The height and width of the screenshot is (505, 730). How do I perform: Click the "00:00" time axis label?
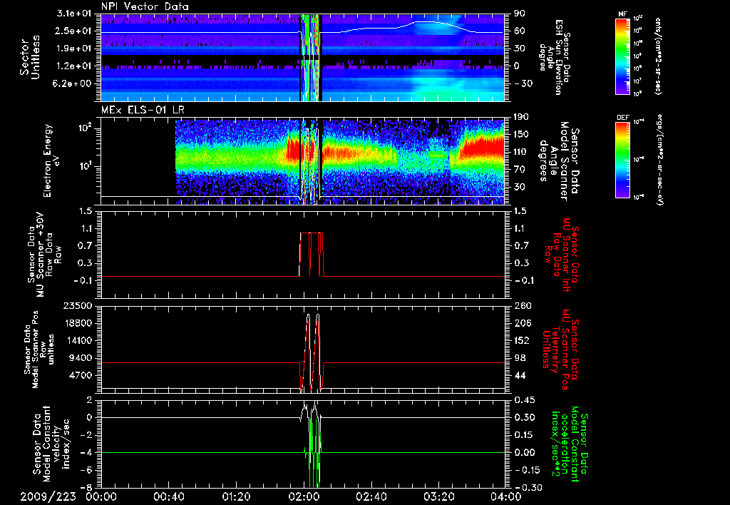101,496
